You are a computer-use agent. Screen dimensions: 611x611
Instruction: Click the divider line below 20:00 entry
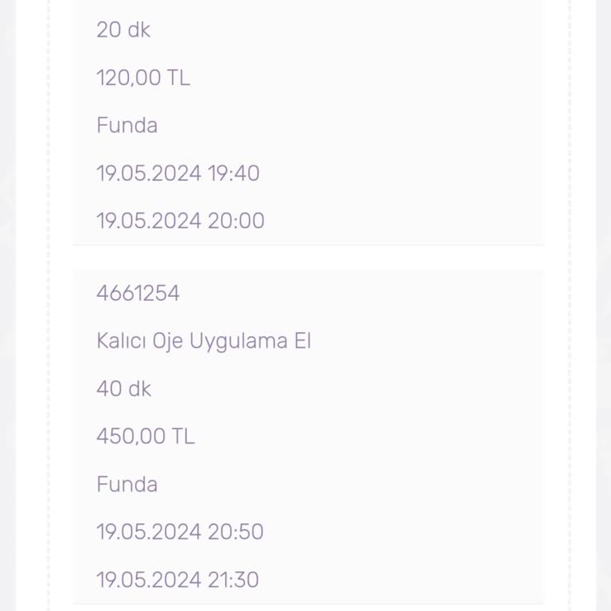click(309, 245)
